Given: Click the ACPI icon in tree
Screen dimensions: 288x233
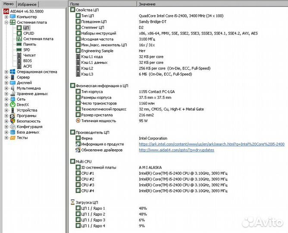Looking at the screenshot, I should [x=19, y=66].
